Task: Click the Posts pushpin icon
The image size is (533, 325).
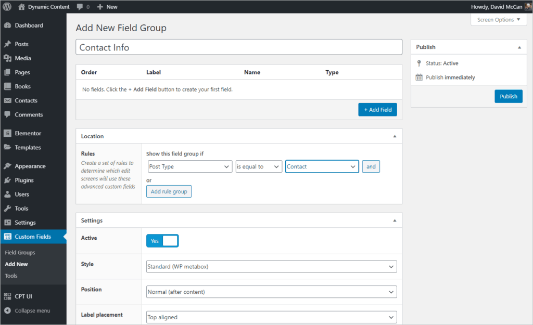Action: (7, 44)
